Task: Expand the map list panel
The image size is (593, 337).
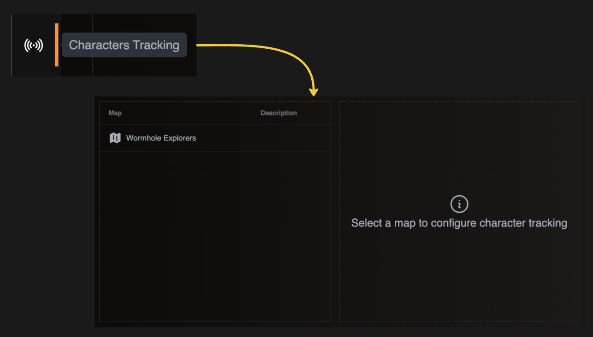Action: click(214, 212)
